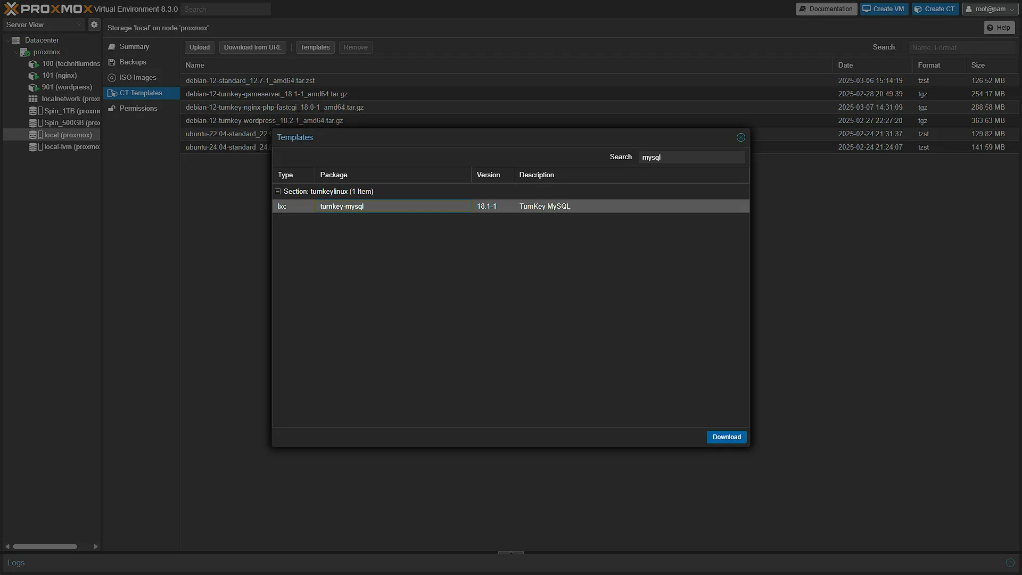Click the proxmox node icon
Viewport: 1022px width, 575px height.
click(25, 52)
